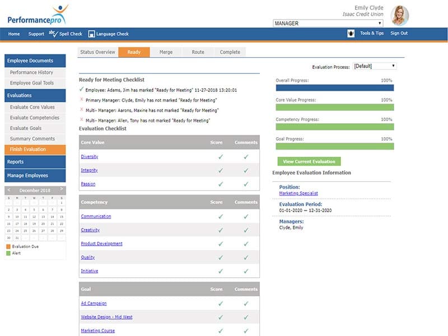Expand the Manage Employees sidebar section
Viewport: 448px width, 336px height.
(35, 176)
